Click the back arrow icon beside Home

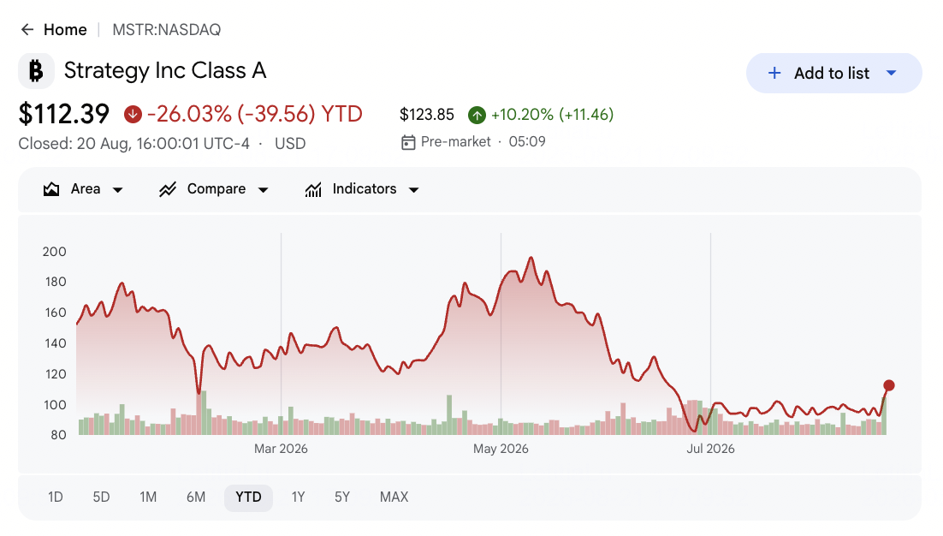27,29
